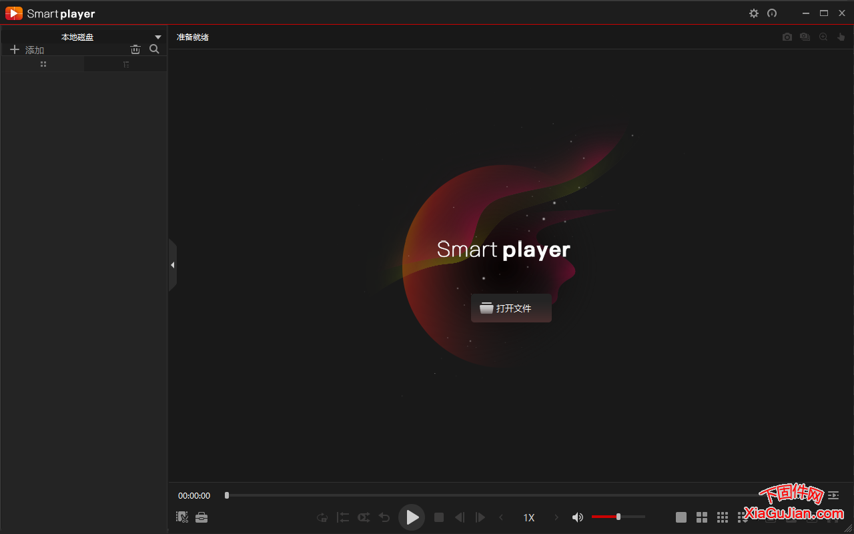Screen dimensions: 854x534
Task: Toggle the loop playback icon
Action: pyautogui.click(x=322, y=517)
